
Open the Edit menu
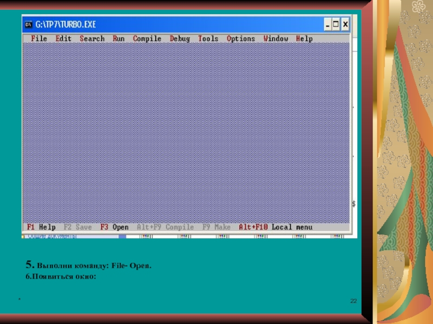pyautogui.click(x=63, y=39)
